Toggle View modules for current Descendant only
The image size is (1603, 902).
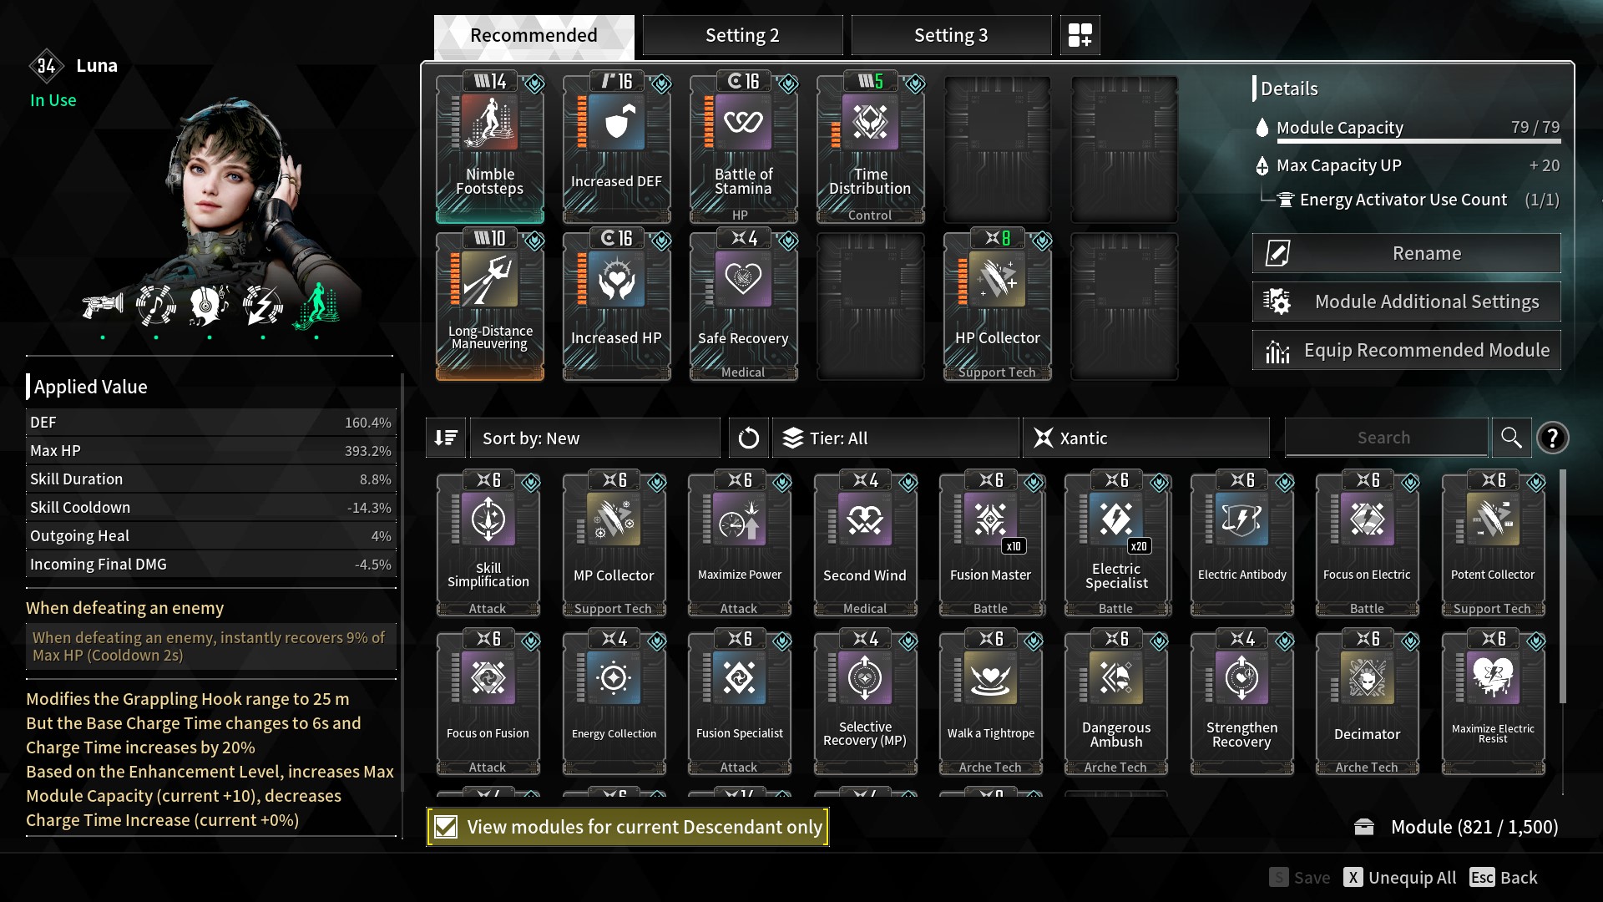tap(628, 827)
